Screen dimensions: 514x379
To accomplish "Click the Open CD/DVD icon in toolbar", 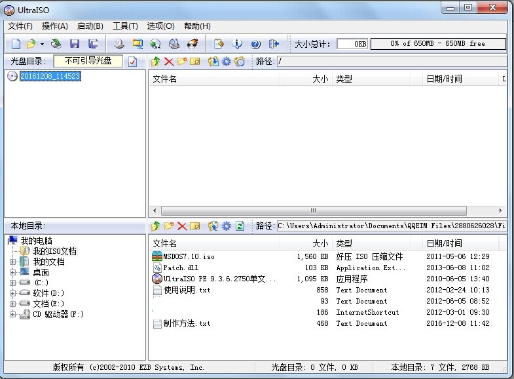I will [x=56, y=44].
